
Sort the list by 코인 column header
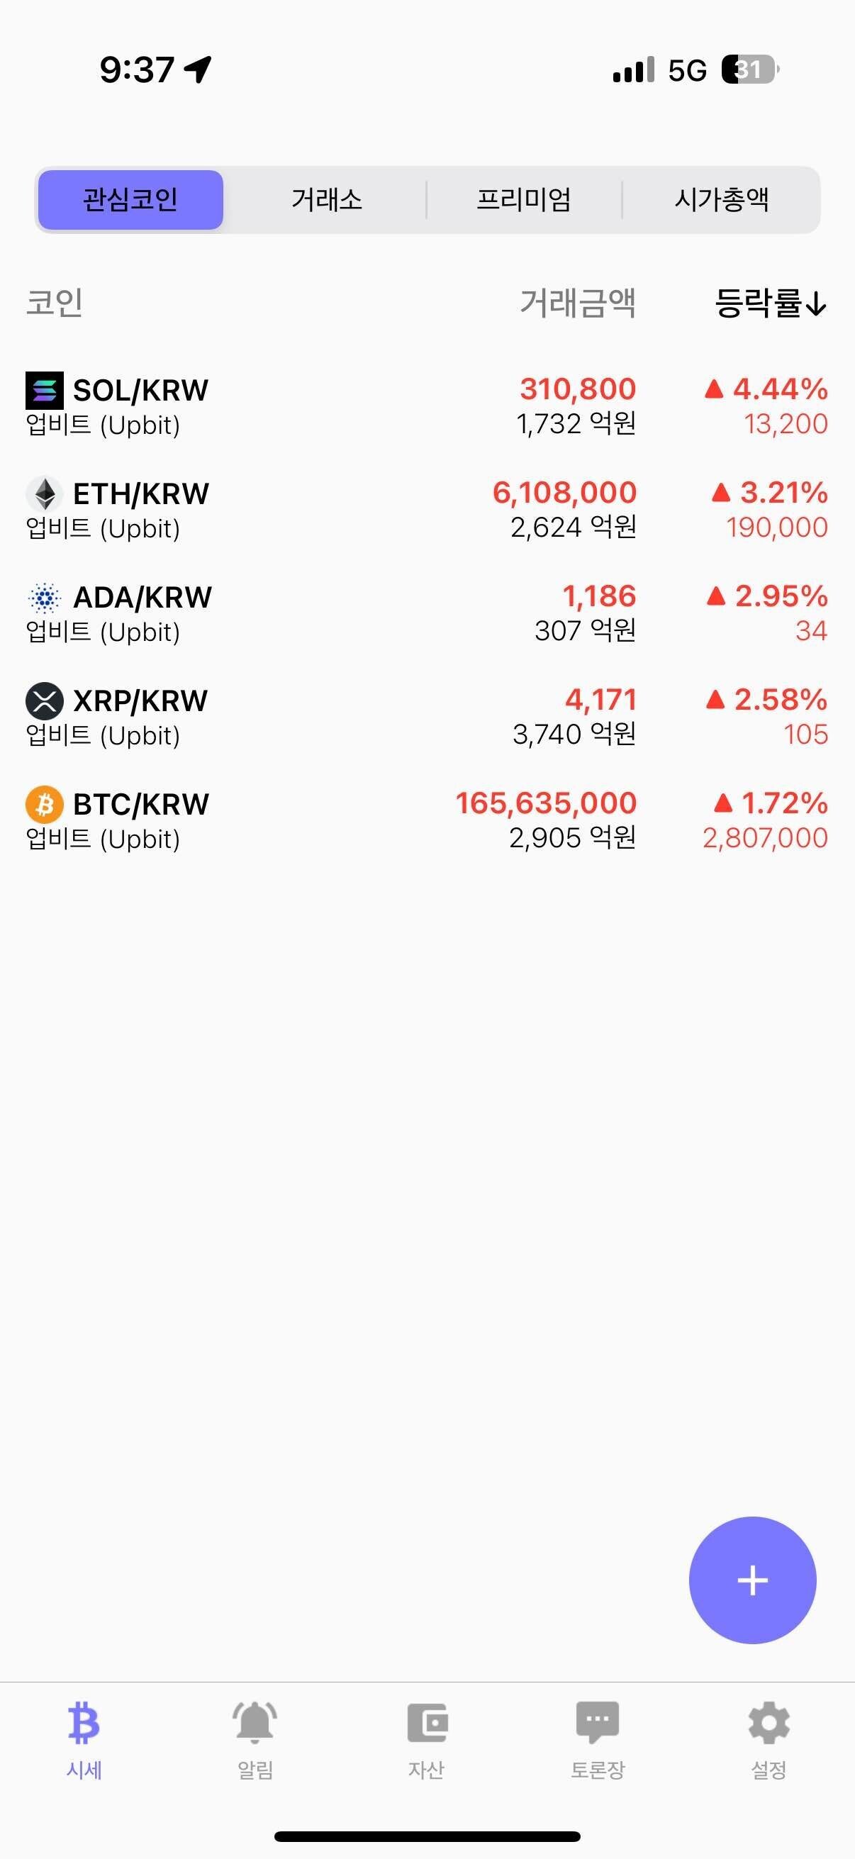coord(55,303)
